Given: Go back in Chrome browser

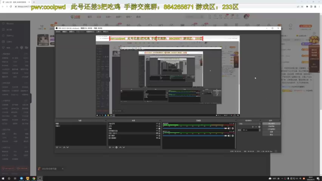Looking at the screenshot, I should [x=3, y=6].
